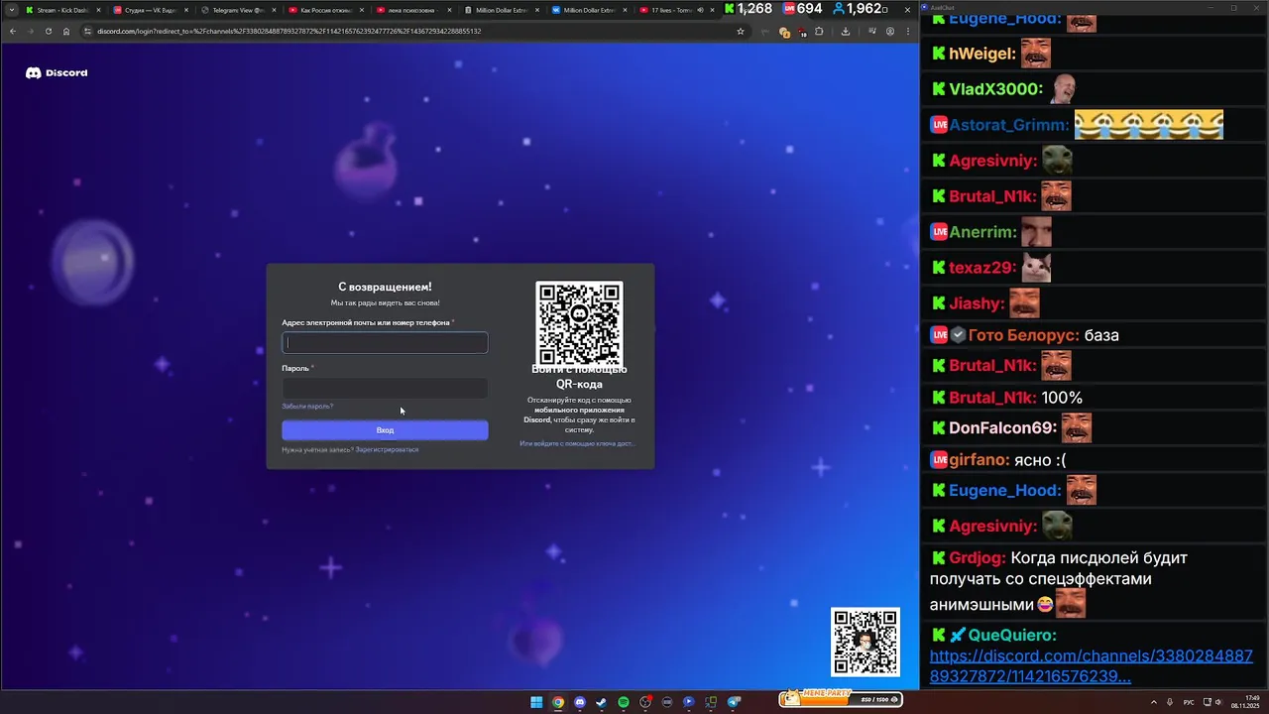The image size is (1269, 714).
Task: Click the browser forward arrow
Action: point(30,31)
